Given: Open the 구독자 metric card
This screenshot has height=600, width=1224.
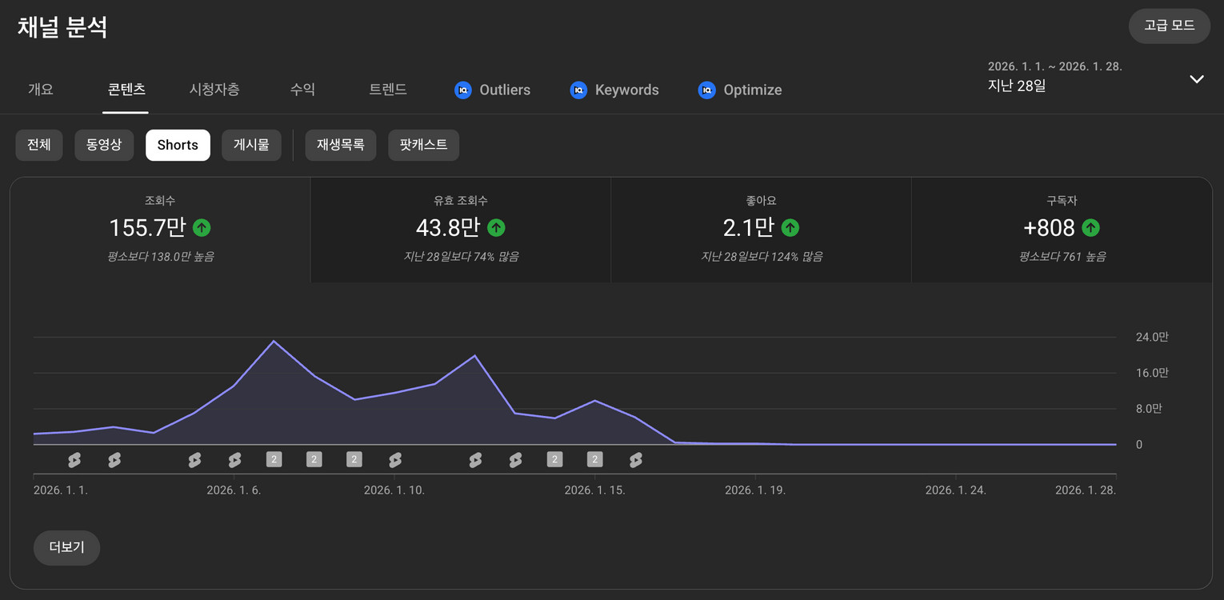Looking at the screenshot, I should (1061, 230).
